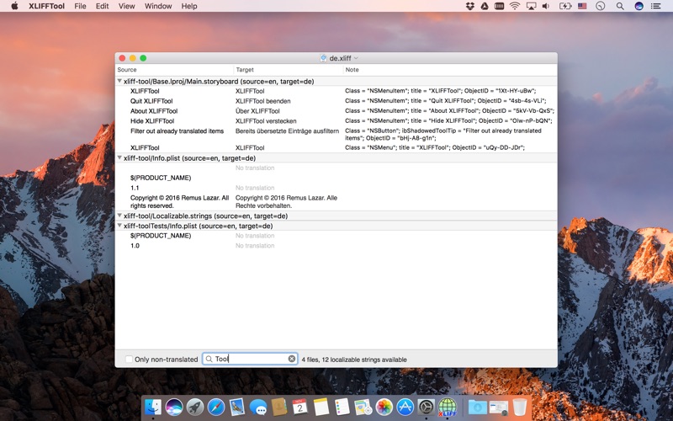Screen dimensions: 673x421
Task: Select the 'Quit XLIFFTool' source row
Action: [151, 101]
